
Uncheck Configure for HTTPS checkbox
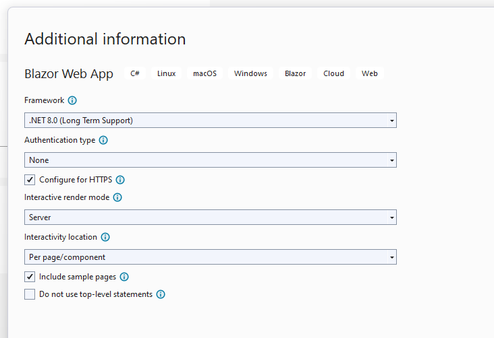[30, 180]
